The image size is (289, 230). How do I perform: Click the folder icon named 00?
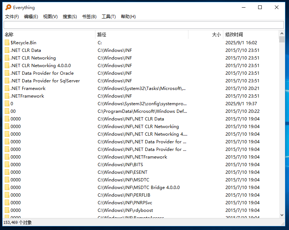point(7,111)
